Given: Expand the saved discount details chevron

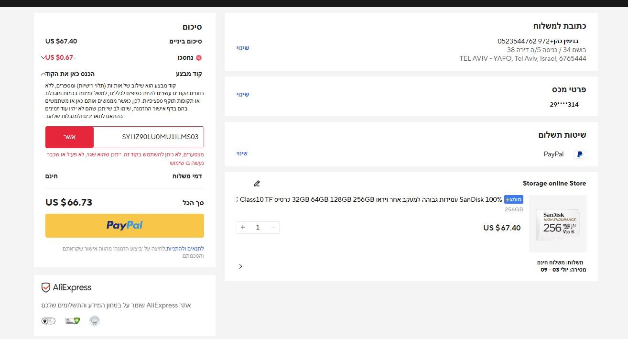Looking at the screenshot, I should [43, 57].
